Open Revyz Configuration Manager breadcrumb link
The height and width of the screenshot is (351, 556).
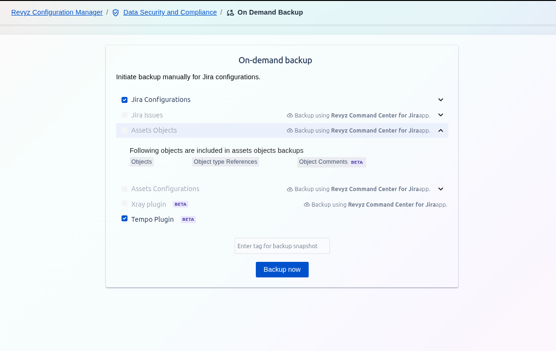[x=57, y=12]
